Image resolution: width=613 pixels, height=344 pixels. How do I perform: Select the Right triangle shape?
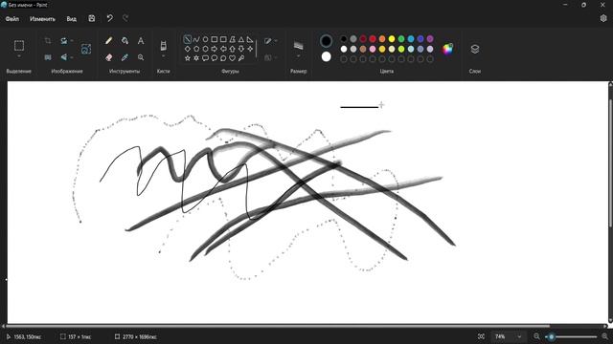pos(250,39)
